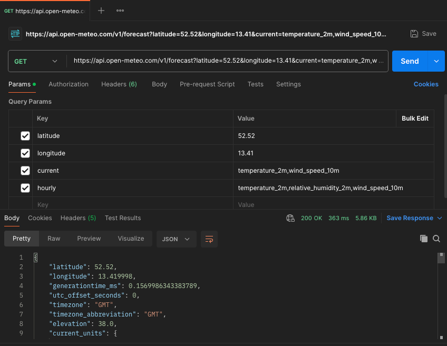Open the request Headers (6) tab
The image size is (447, 346).
pos(119,84)
